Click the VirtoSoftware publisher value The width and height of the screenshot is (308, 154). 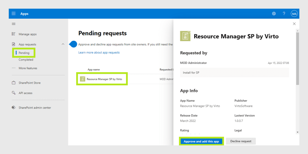(x=243, y=106)
